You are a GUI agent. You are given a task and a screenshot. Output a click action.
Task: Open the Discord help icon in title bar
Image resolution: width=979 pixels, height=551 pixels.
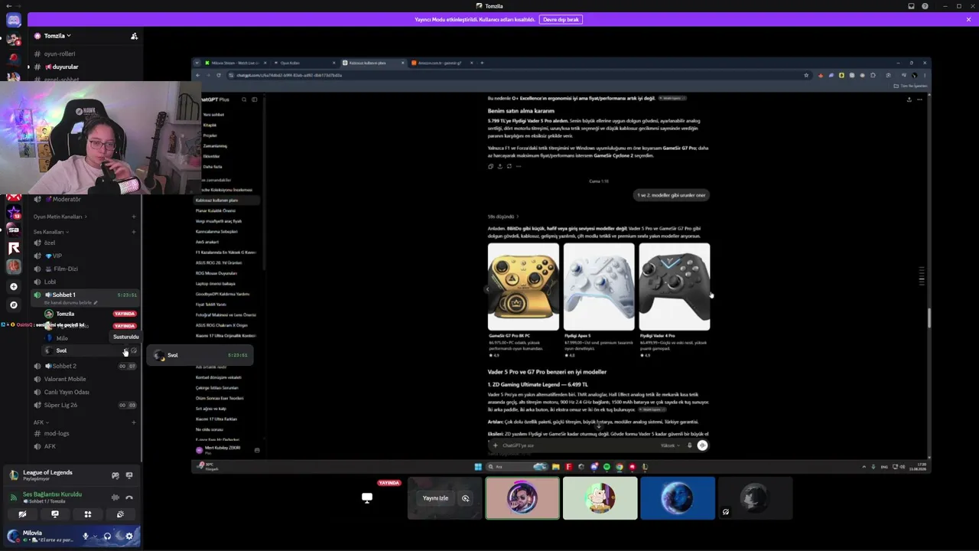point(925,6)
